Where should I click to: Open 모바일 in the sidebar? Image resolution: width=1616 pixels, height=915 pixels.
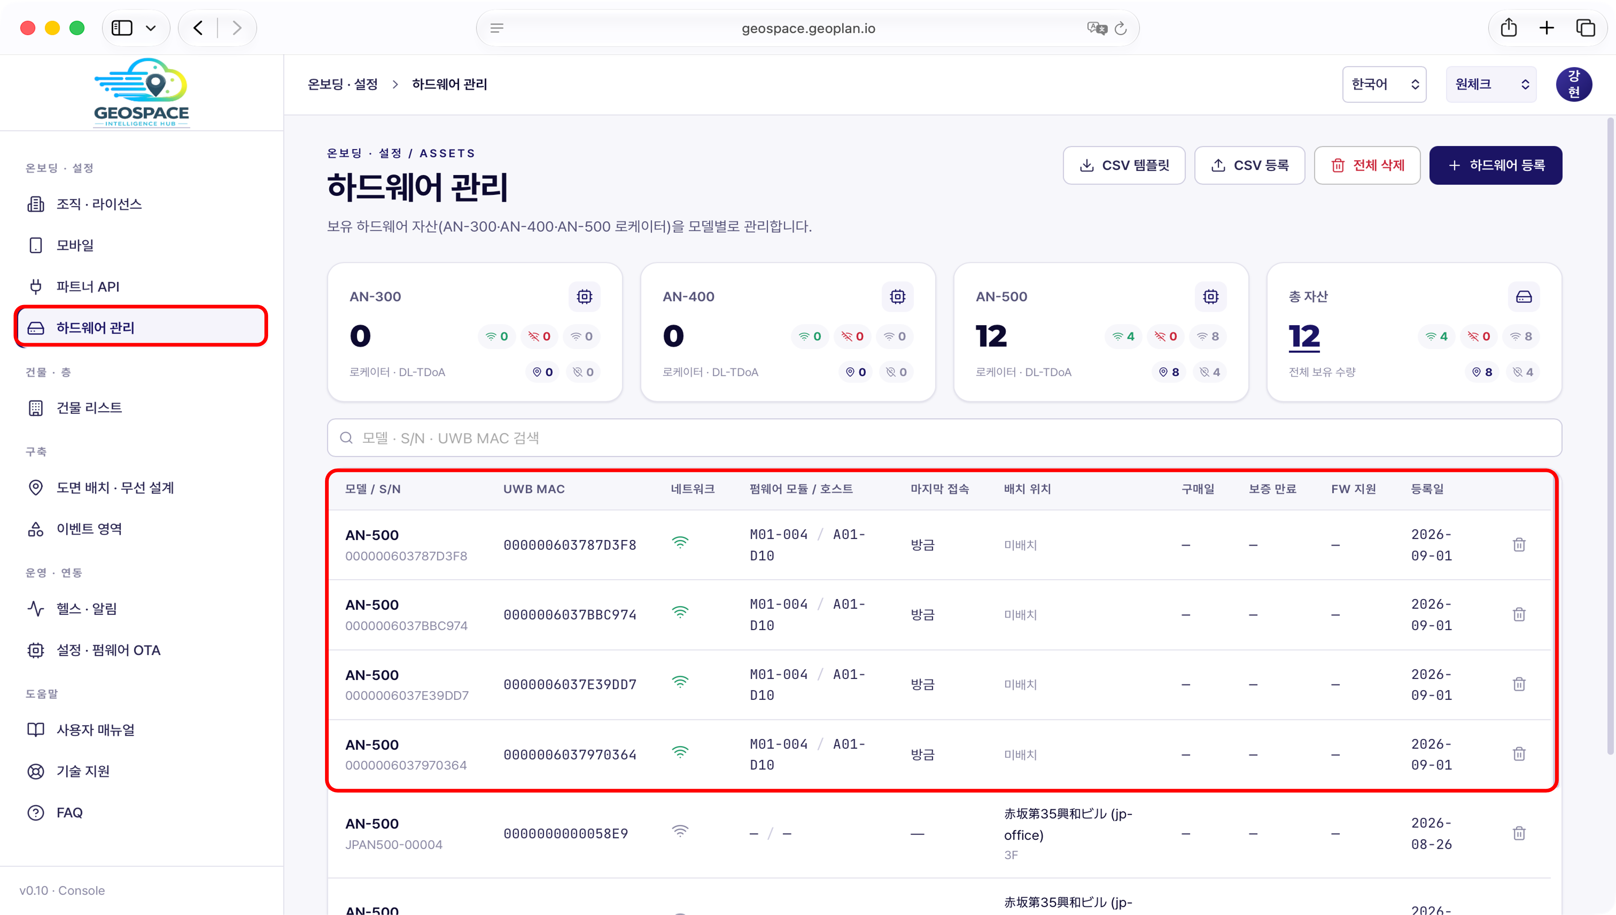141,245
